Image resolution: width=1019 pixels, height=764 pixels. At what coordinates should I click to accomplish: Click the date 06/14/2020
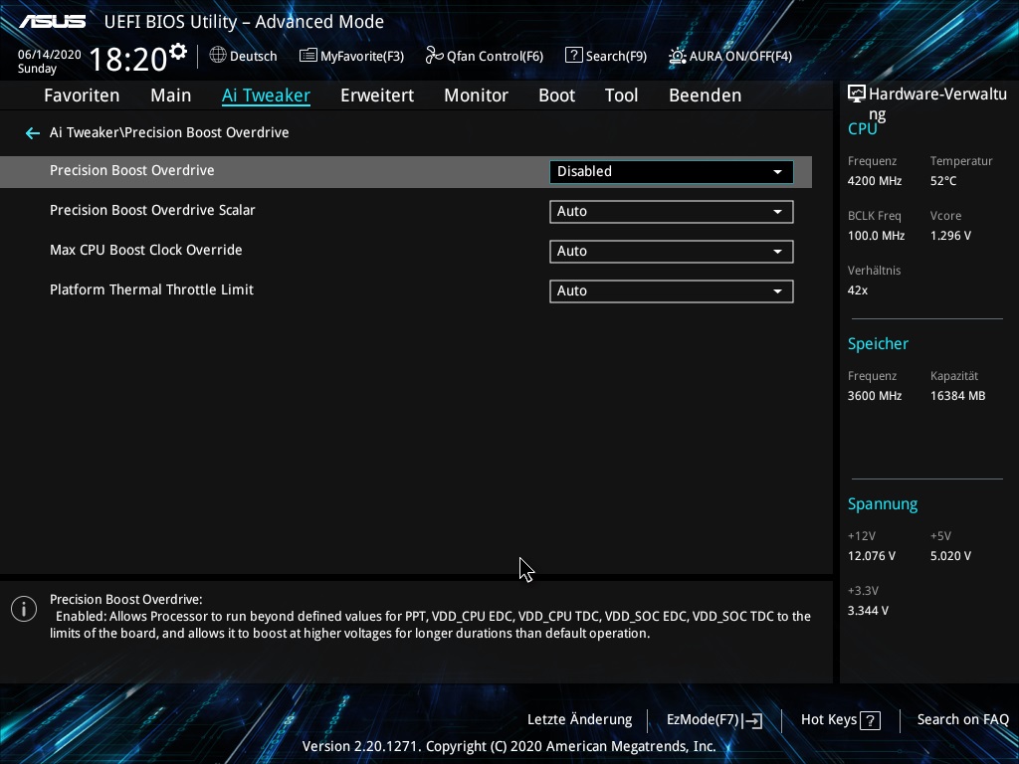[x=50, y=55]
